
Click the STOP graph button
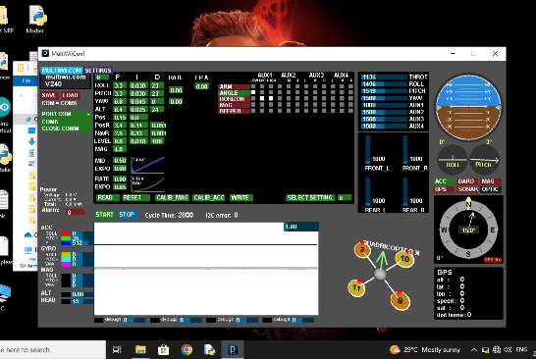pos(128,215)
